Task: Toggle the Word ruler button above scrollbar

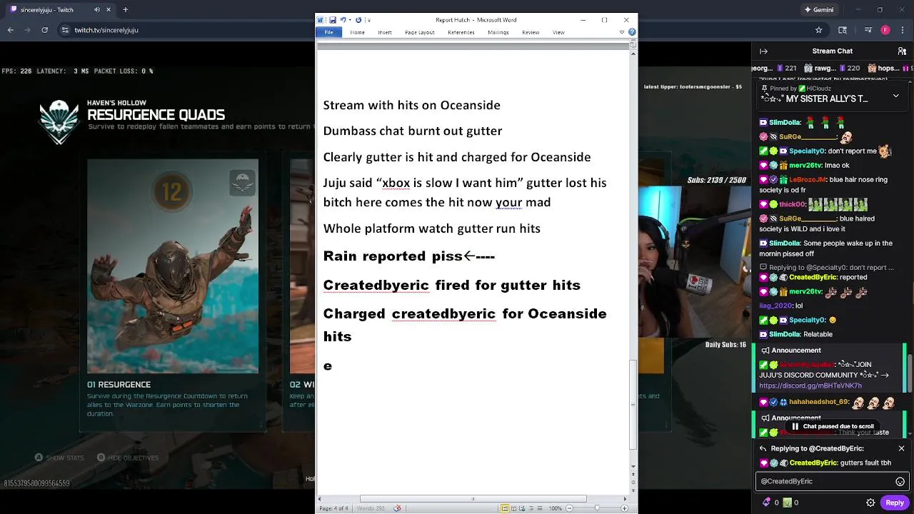Action: 633,44
